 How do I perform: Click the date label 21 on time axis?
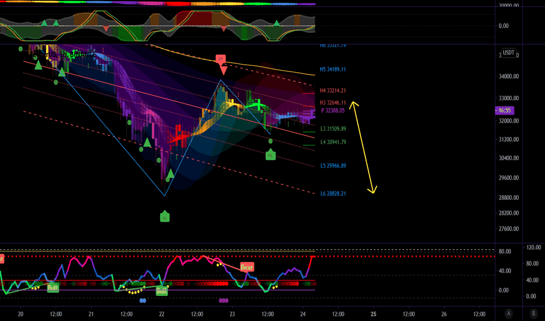91,314
